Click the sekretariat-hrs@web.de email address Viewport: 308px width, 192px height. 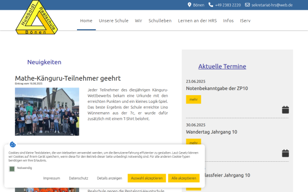[272, 5]
